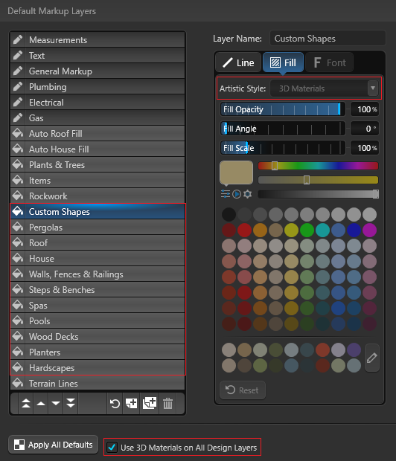Click the pencil icon on the Measurements row
This screenshot has width=396, height=461.
pos(18,39)
